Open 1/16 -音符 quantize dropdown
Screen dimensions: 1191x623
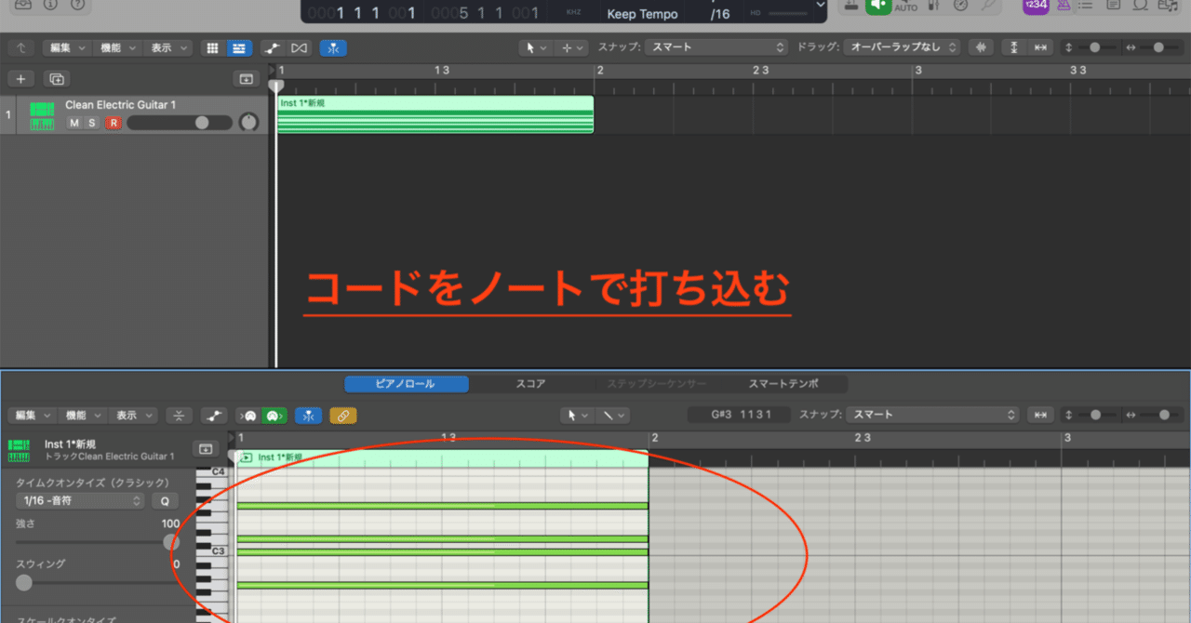[81, 501]
